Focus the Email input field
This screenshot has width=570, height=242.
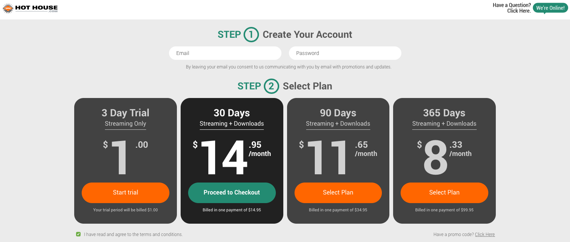(225, 53)
